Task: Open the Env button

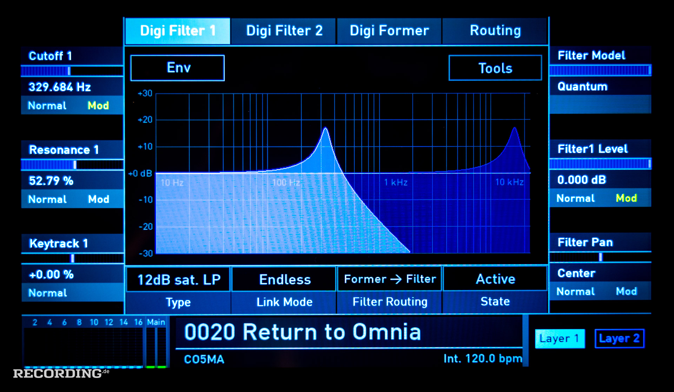Action: tap(178, 68)
